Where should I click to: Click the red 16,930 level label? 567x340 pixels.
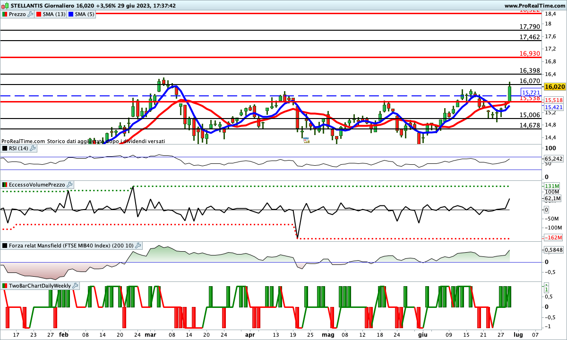coord(530,54)
